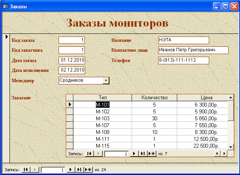This screenshot has width=240, height=175.
Task: Click quantity 30 cell for M-103
Action: pyautogui.click(x=154, y=118)
